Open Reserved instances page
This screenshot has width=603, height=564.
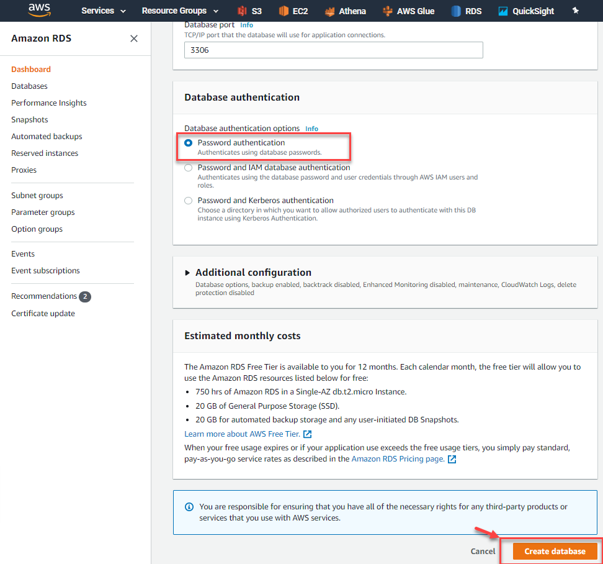coord(45,153)
